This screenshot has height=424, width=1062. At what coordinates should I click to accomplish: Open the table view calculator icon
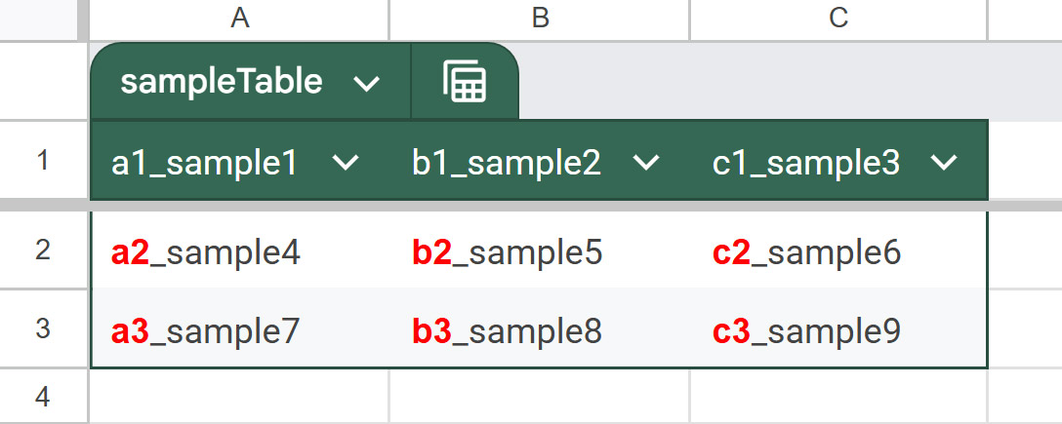pyautogui.click(x=465, y=82)
